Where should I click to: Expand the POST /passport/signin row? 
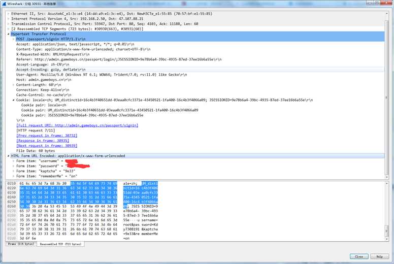tap(13, 39)
